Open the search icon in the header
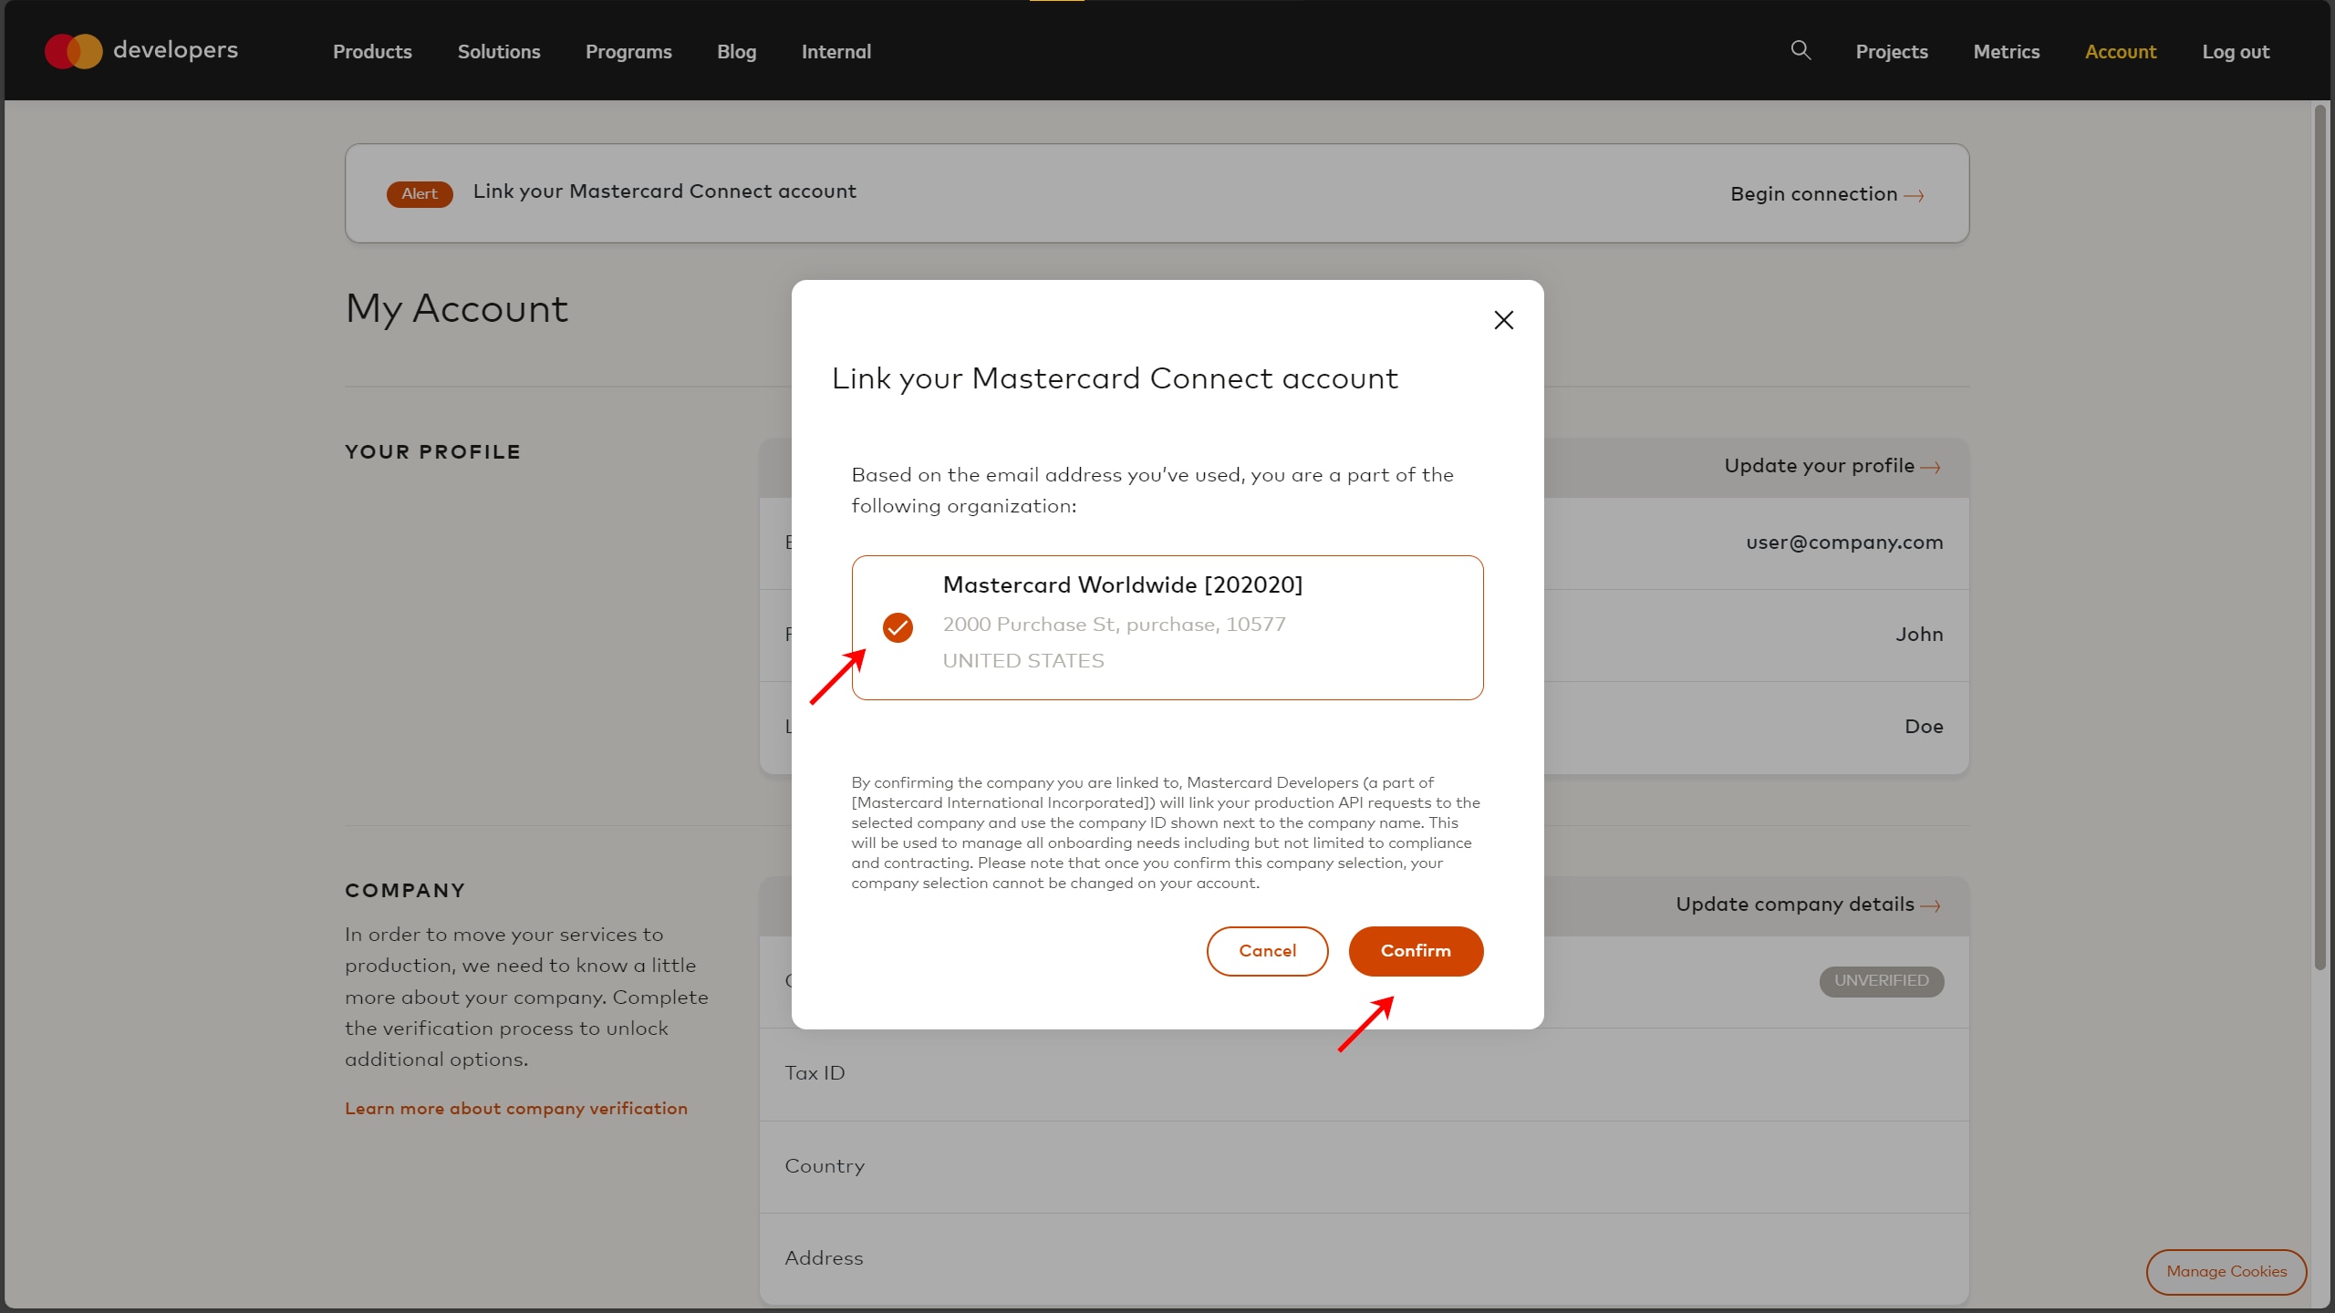 1801,51
